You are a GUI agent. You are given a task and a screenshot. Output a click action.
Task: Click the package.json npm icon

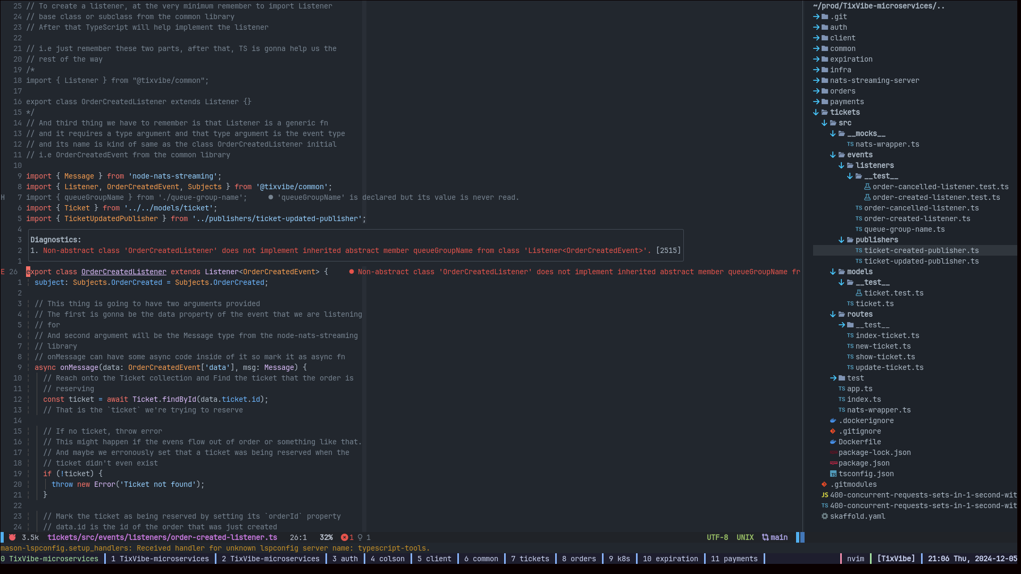click(x=833, y=463)
